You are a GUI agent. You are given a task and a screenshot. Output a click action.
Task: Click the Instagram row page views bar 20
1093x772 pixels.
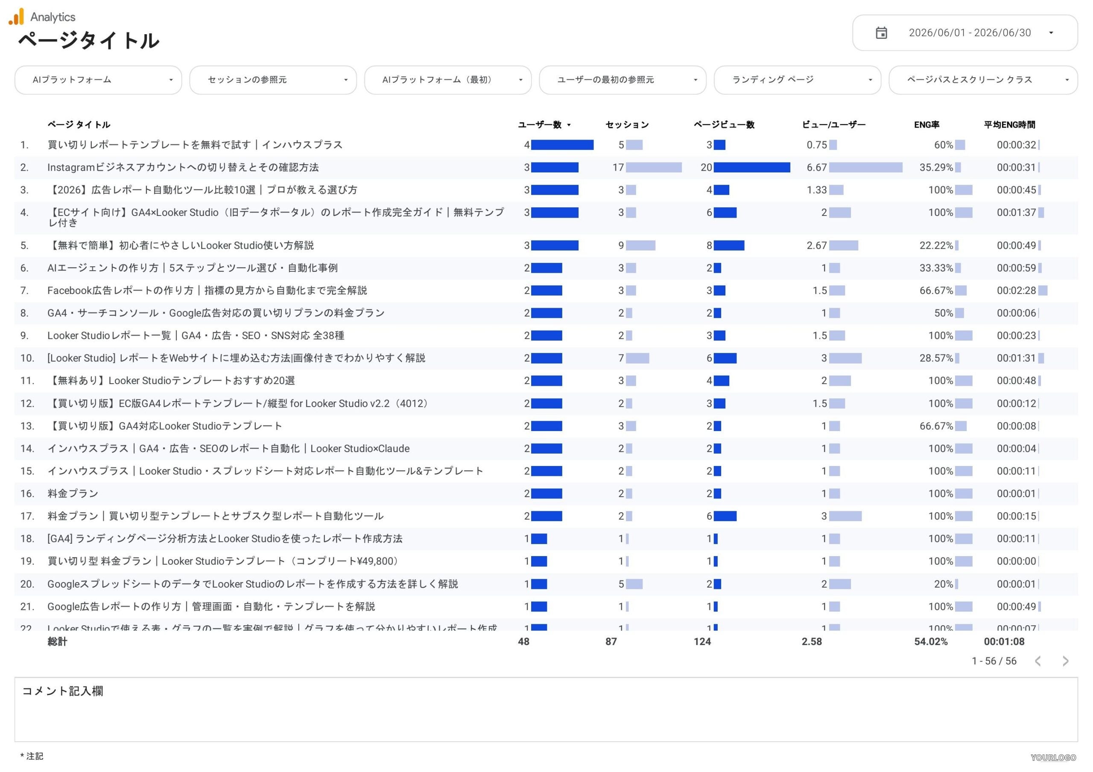click(752, 168)
